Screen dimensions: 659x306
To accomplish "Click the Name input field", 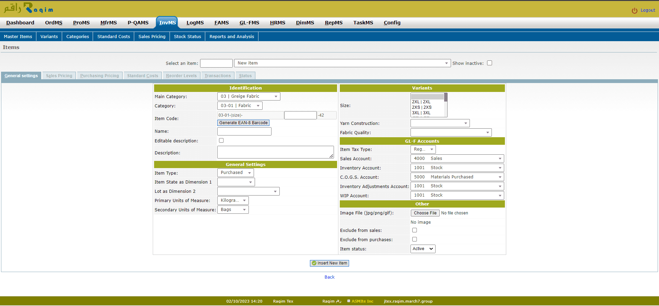I will coord(244,131).
